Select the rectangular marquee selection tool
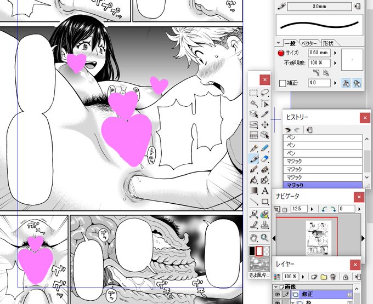This screenshot has width=373, height=304. 253,93
